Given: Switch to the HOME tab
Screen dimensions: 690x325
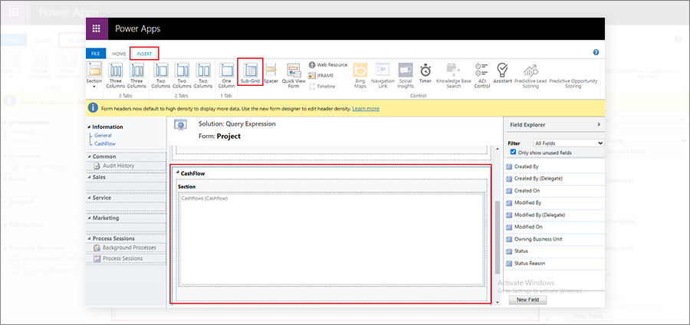Looking at the screenshot, I should [119, 54].
